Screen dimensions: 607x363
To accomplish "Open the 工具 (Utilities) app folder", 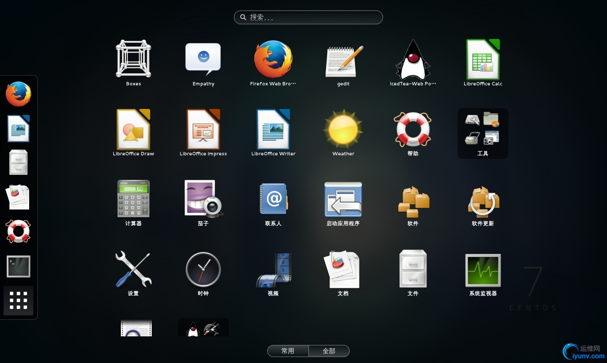I will (483, 133).
